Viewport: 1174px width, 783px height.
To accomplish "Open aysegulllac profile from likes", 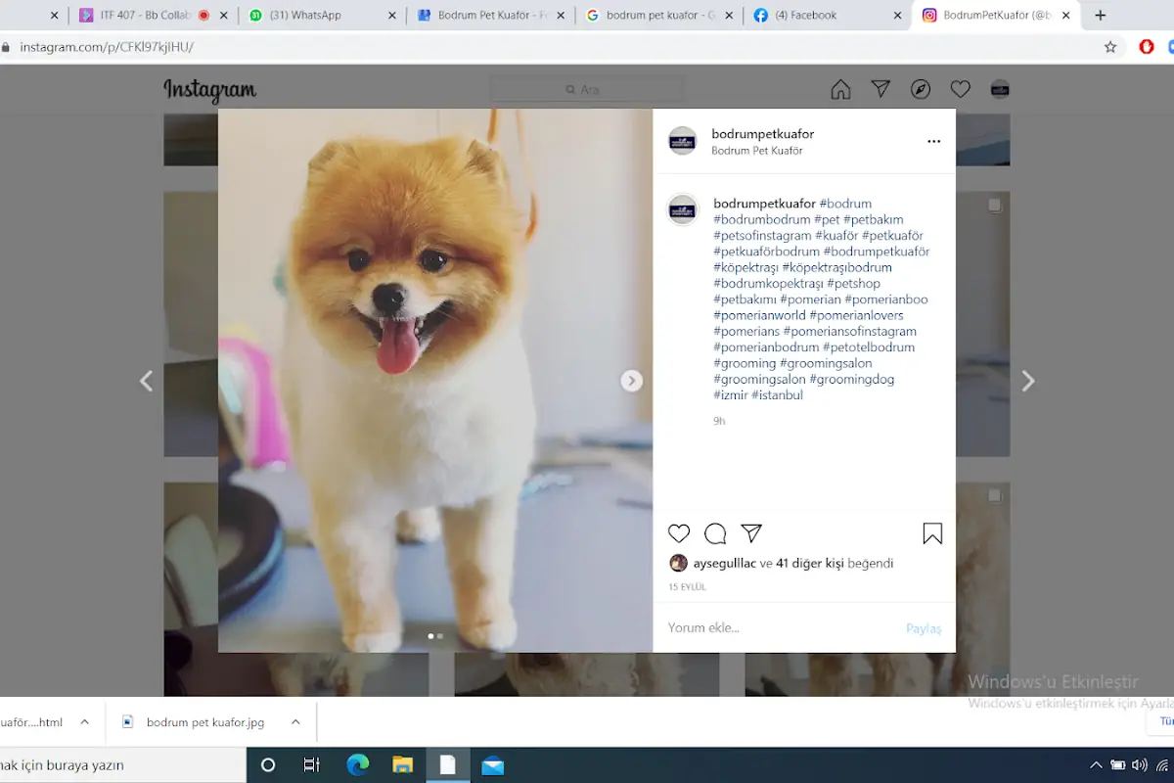I will pyautogui.click(x=724, y=564).
